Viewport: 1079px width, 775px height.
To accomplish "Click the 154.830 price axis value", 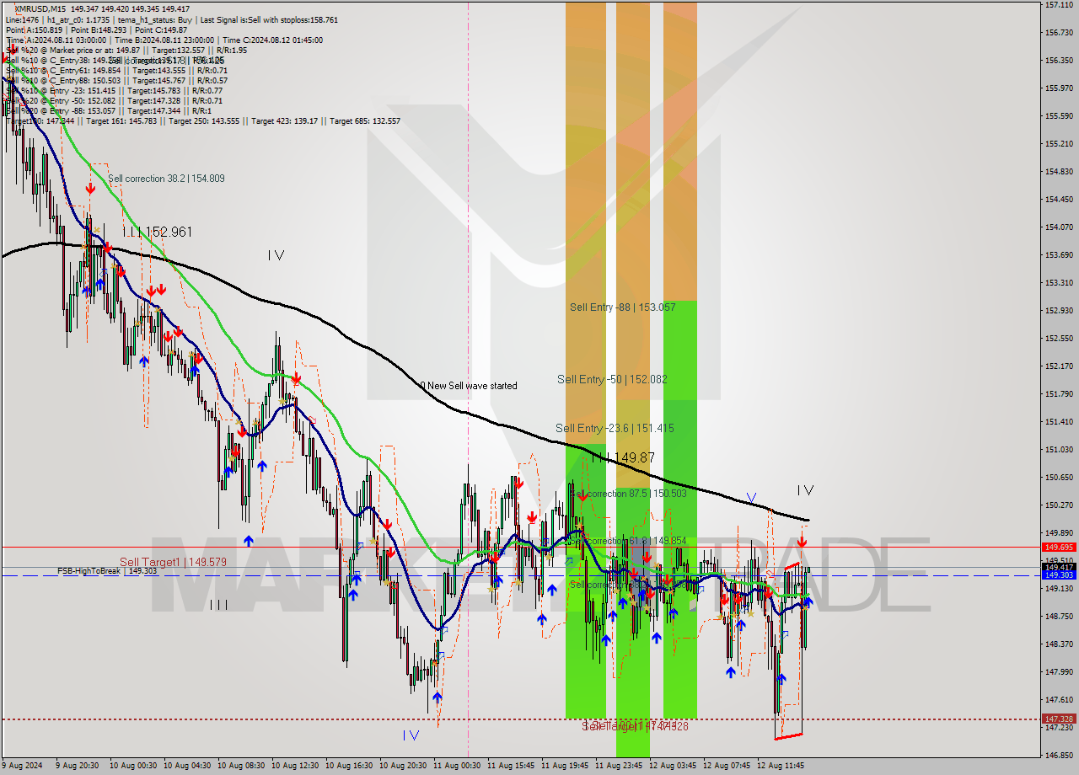I will (x=1059, y=172).
